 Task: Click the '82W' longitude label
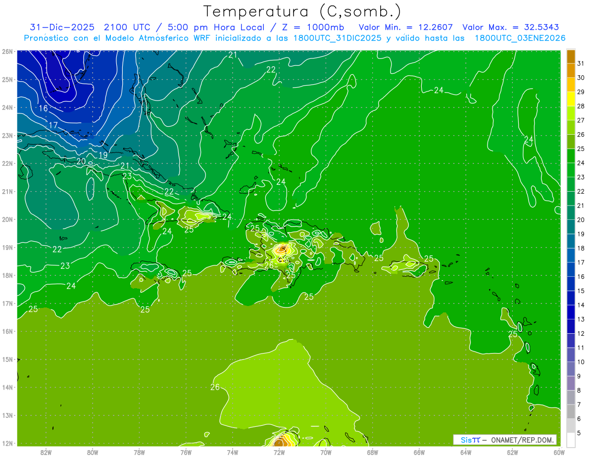(x=46, y=452)
